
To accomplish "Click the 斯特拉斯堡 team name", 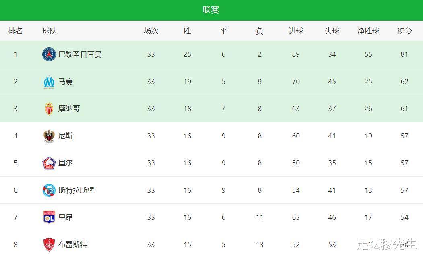I will click(x=76, y=190).
